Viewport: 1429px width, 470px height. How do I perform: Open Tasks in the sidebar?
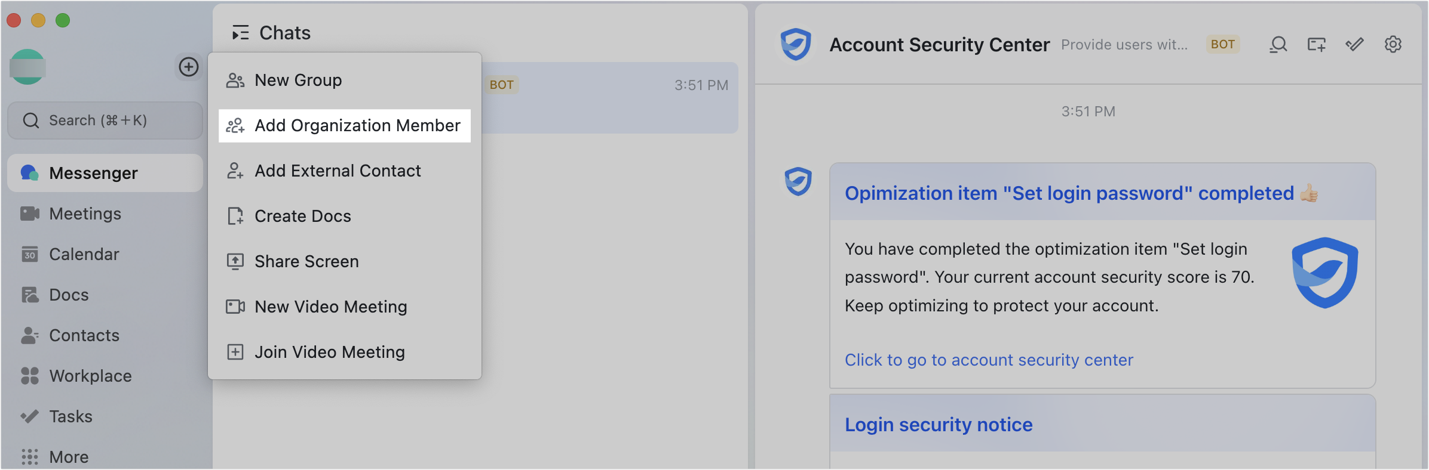(x=70, y=416)
